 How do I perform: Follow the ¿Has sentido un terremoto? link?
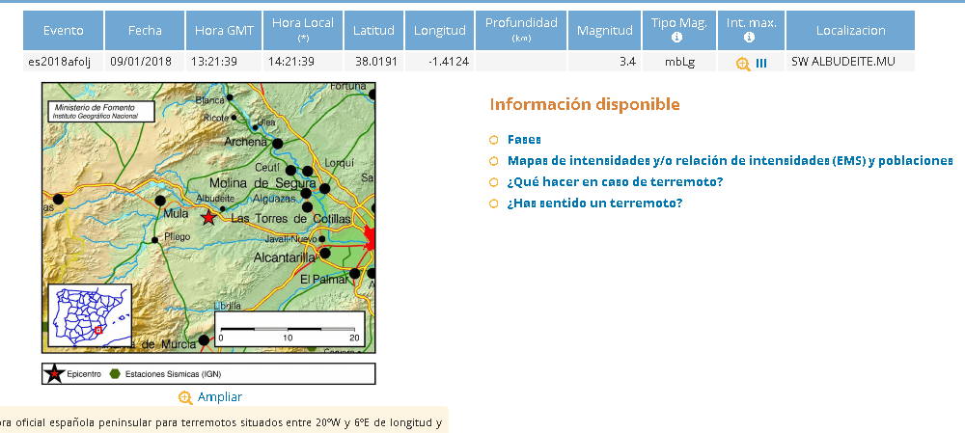(594, 203)
